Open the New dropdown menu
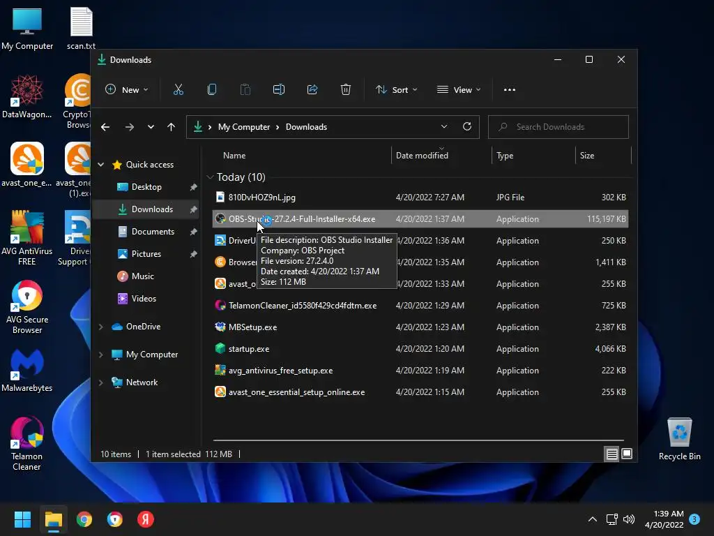The height and width of the screenshot is (536, 714). click(x=127, y=90)
